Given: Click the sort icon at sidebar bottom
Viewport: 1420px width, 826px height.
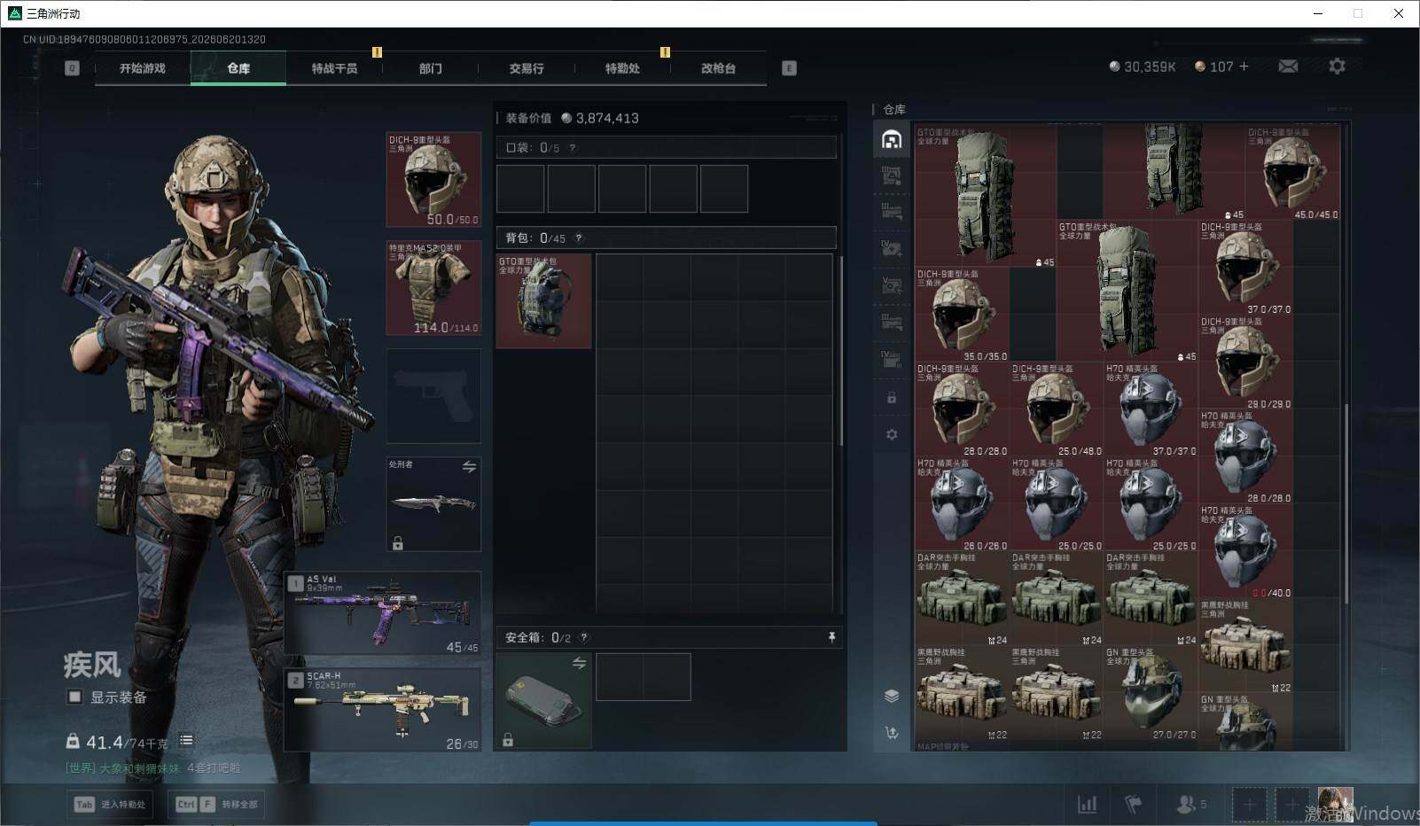Looking at the screenshot, I should pyautogui.click(x=892, y=733).
